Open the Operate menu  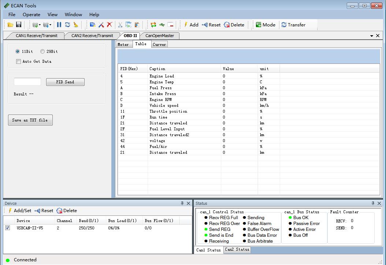(31, 15)
